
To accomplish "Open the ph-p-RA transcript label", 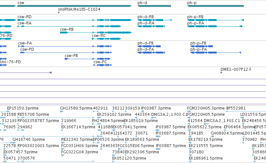I will tap(196, 23).
